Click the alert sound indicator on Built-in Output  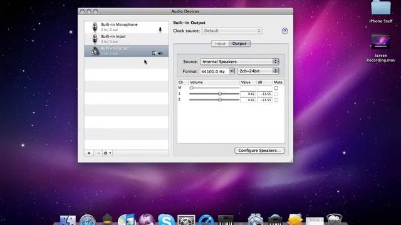(x=154, y=53)
